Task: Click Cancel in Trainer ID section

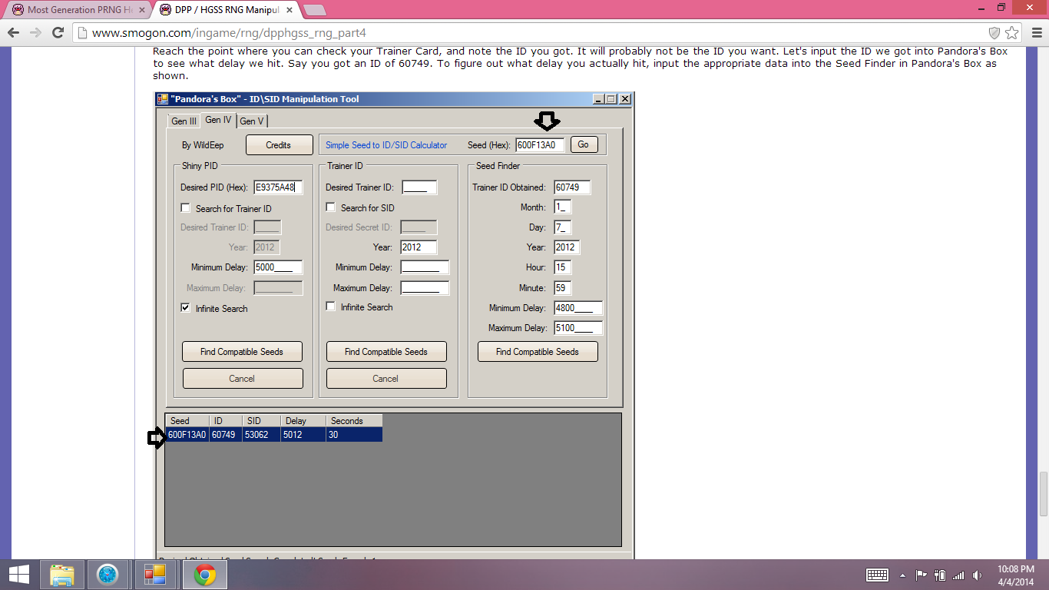Action: click(x=386, y=378)
